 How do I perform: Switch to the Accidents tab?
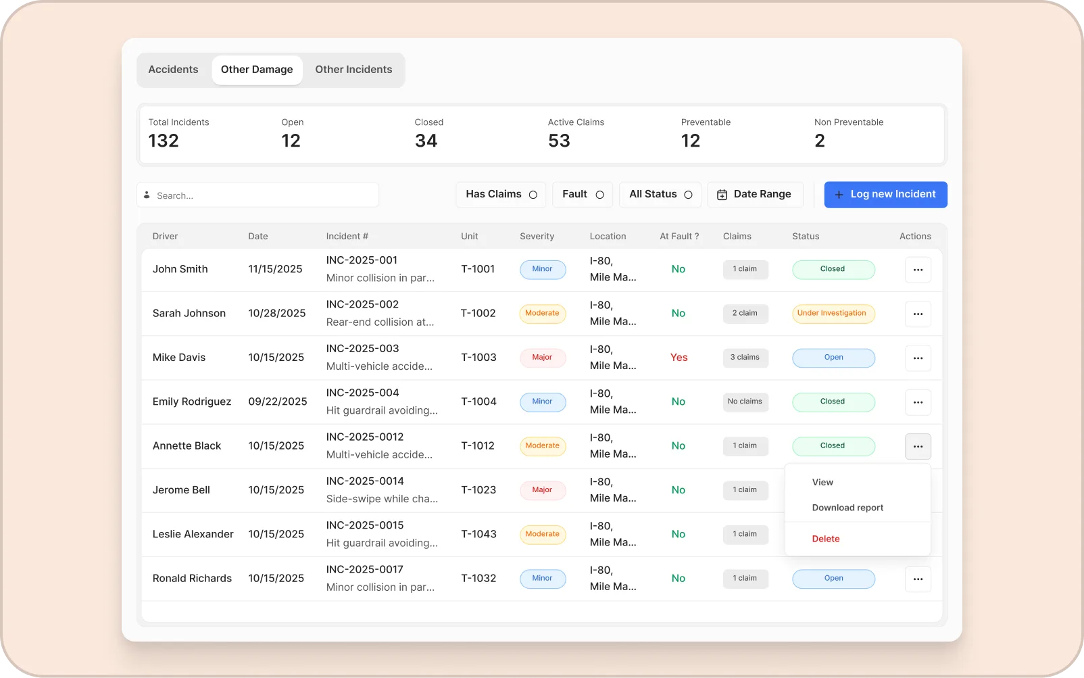tap(173, 70)
